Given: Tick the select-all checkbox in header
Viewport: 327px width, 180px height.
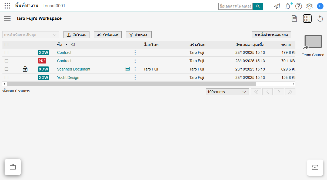Looking at the screenshot, I should (6, 45).
